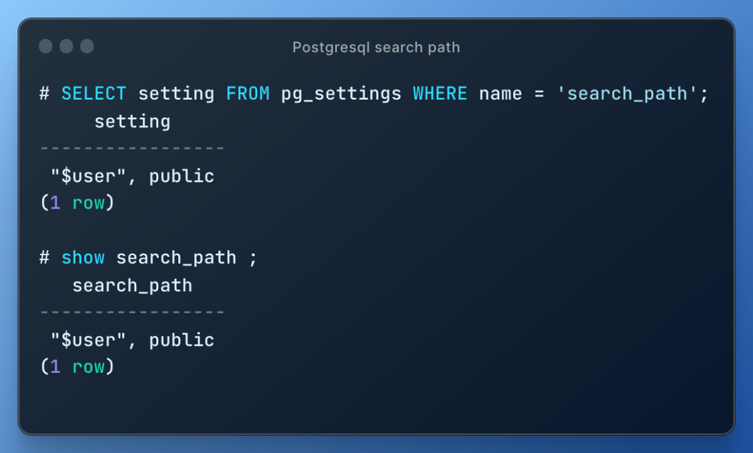Click the third gray window dot
This screenshot has height=453, width=753.
coord(87,46)
